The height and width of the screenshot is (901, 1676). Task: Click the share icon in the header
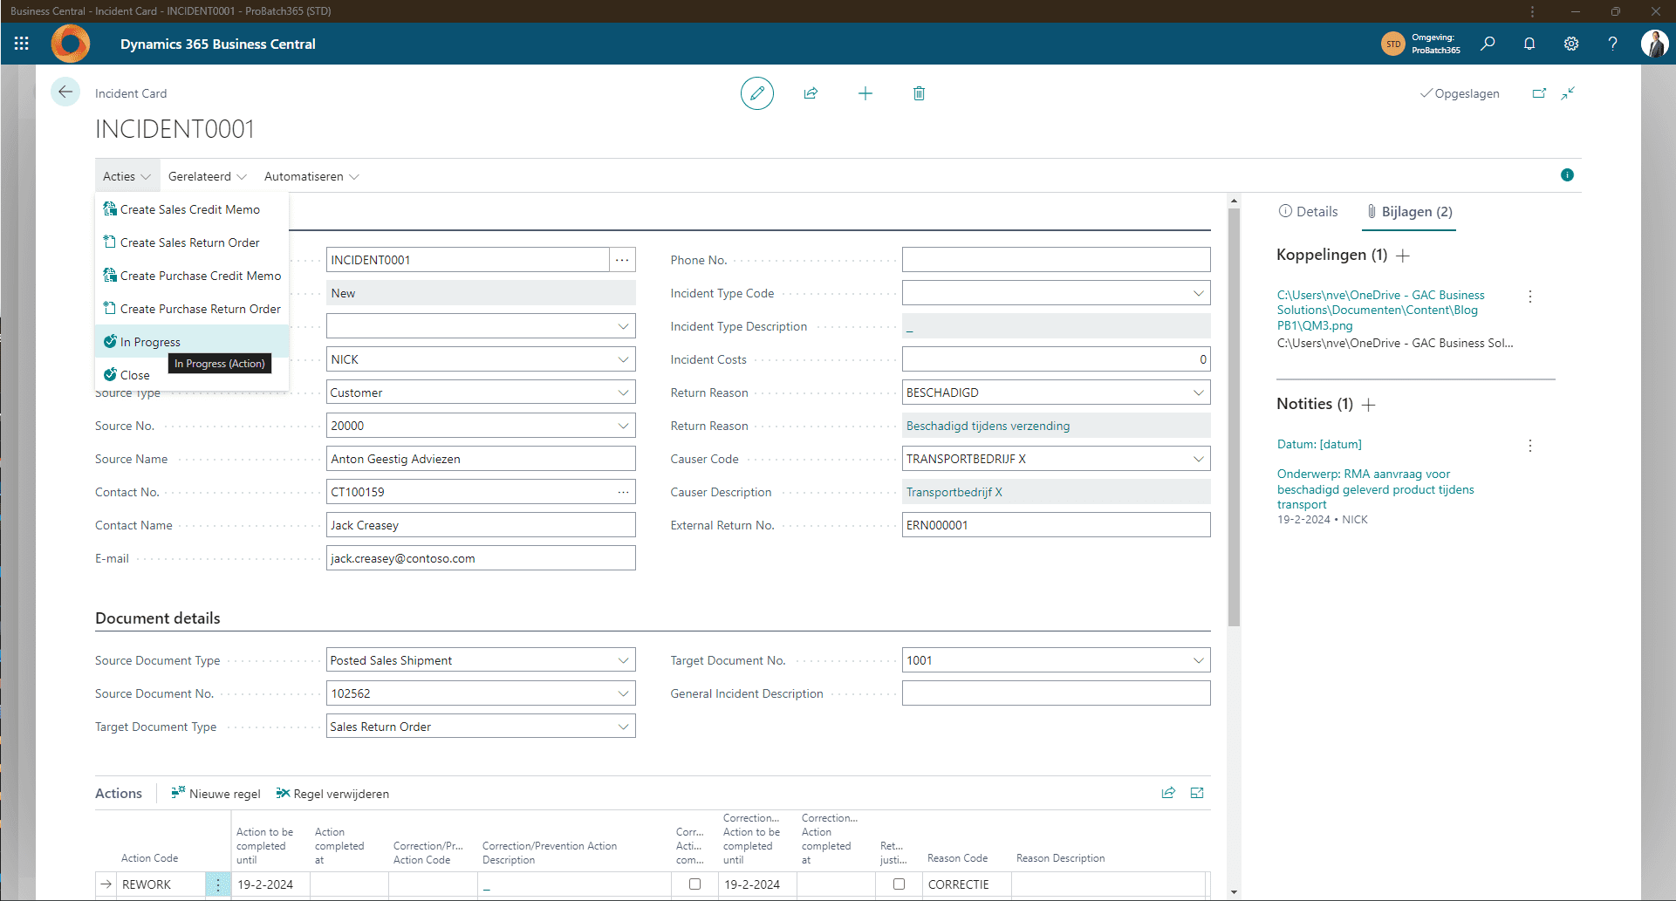[x=811, y=93]
